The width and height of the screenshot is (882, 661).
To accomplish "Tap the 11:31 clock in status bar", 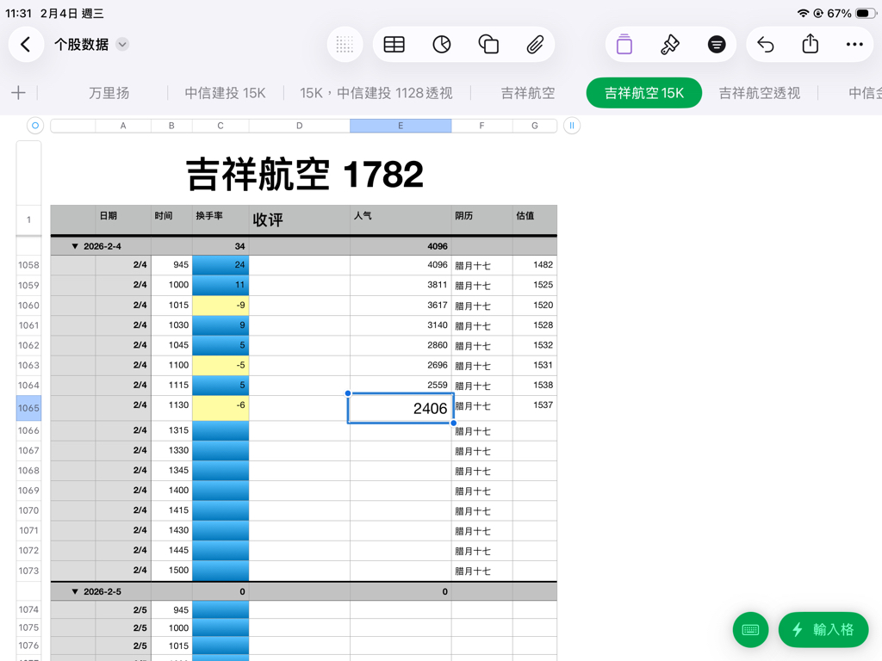I will 18,14.
